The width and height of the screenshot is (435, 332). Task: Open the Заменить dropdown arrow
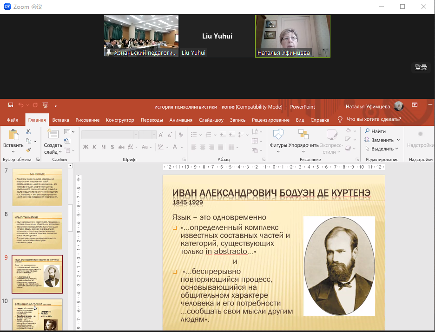click(x=398, y=140)
